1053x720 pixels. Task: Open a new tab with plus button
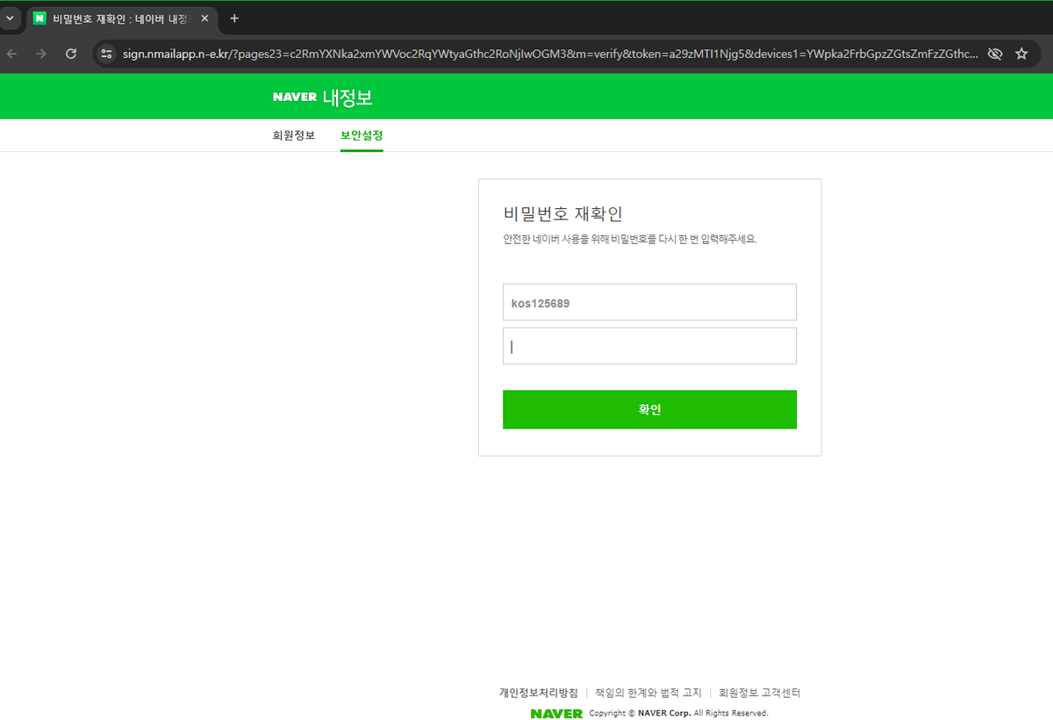[234, 18]
